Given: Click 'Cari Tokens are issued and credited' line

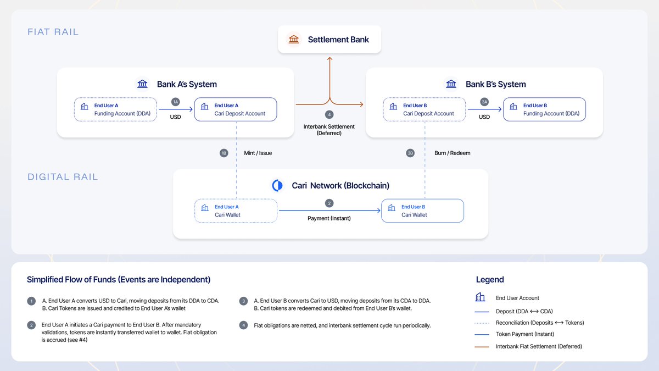Looking at the screenshot, I should [114, 309].
